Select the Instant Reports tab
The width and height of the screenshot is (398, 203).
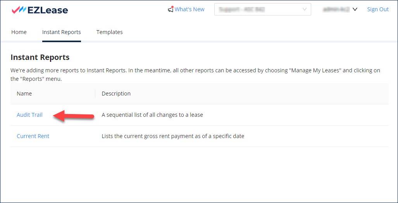61,32
